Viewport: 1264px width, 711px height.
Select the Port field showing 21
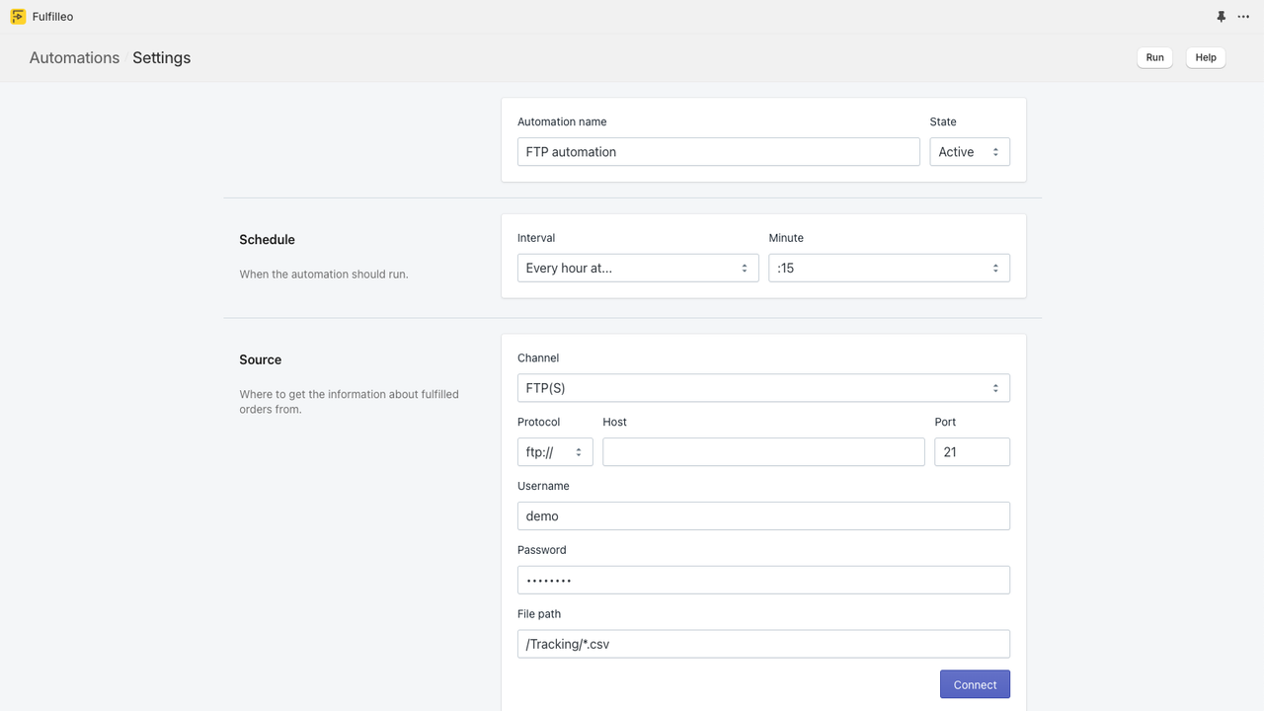972,451
